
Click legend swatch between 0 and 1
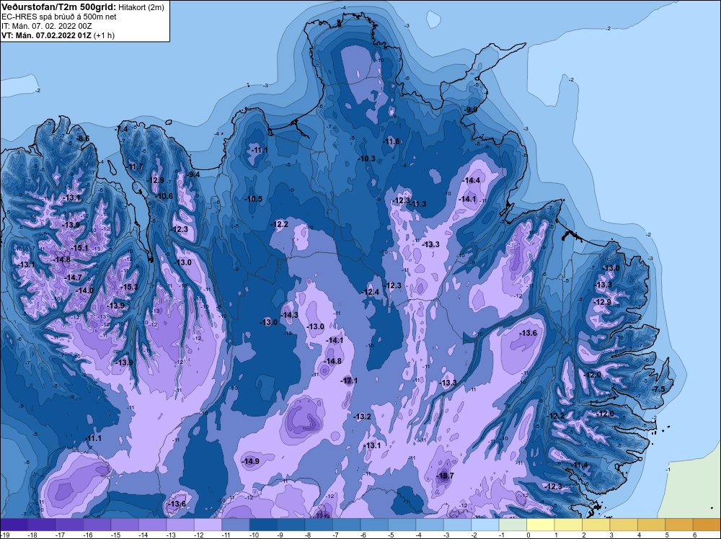pyautogui.click(x=541, y=525)
